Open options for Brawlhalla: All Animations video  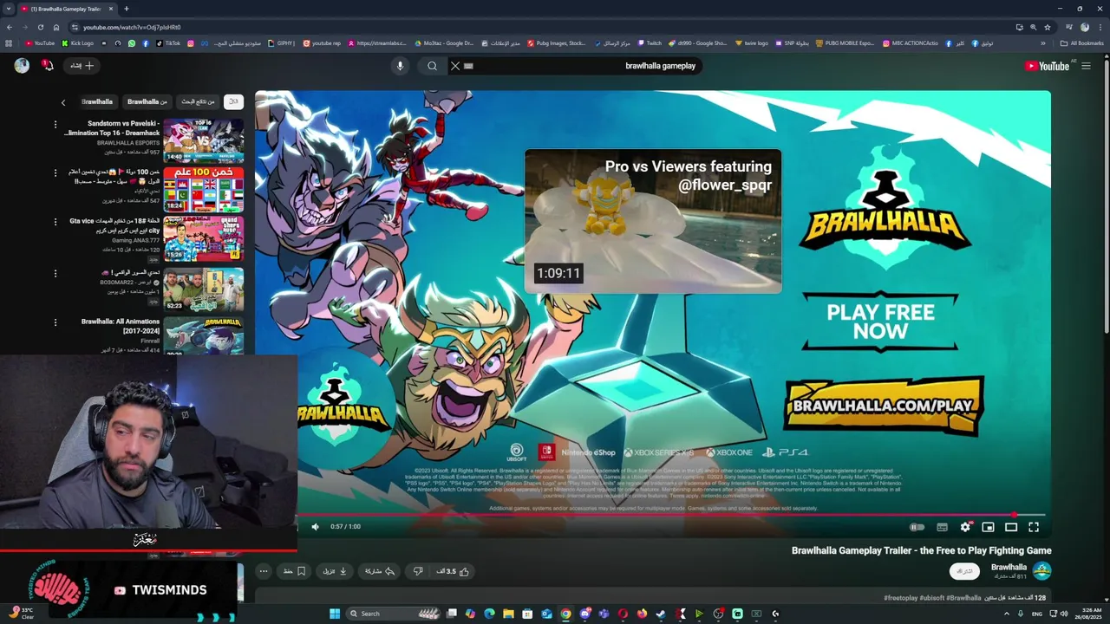coord(55,322)
